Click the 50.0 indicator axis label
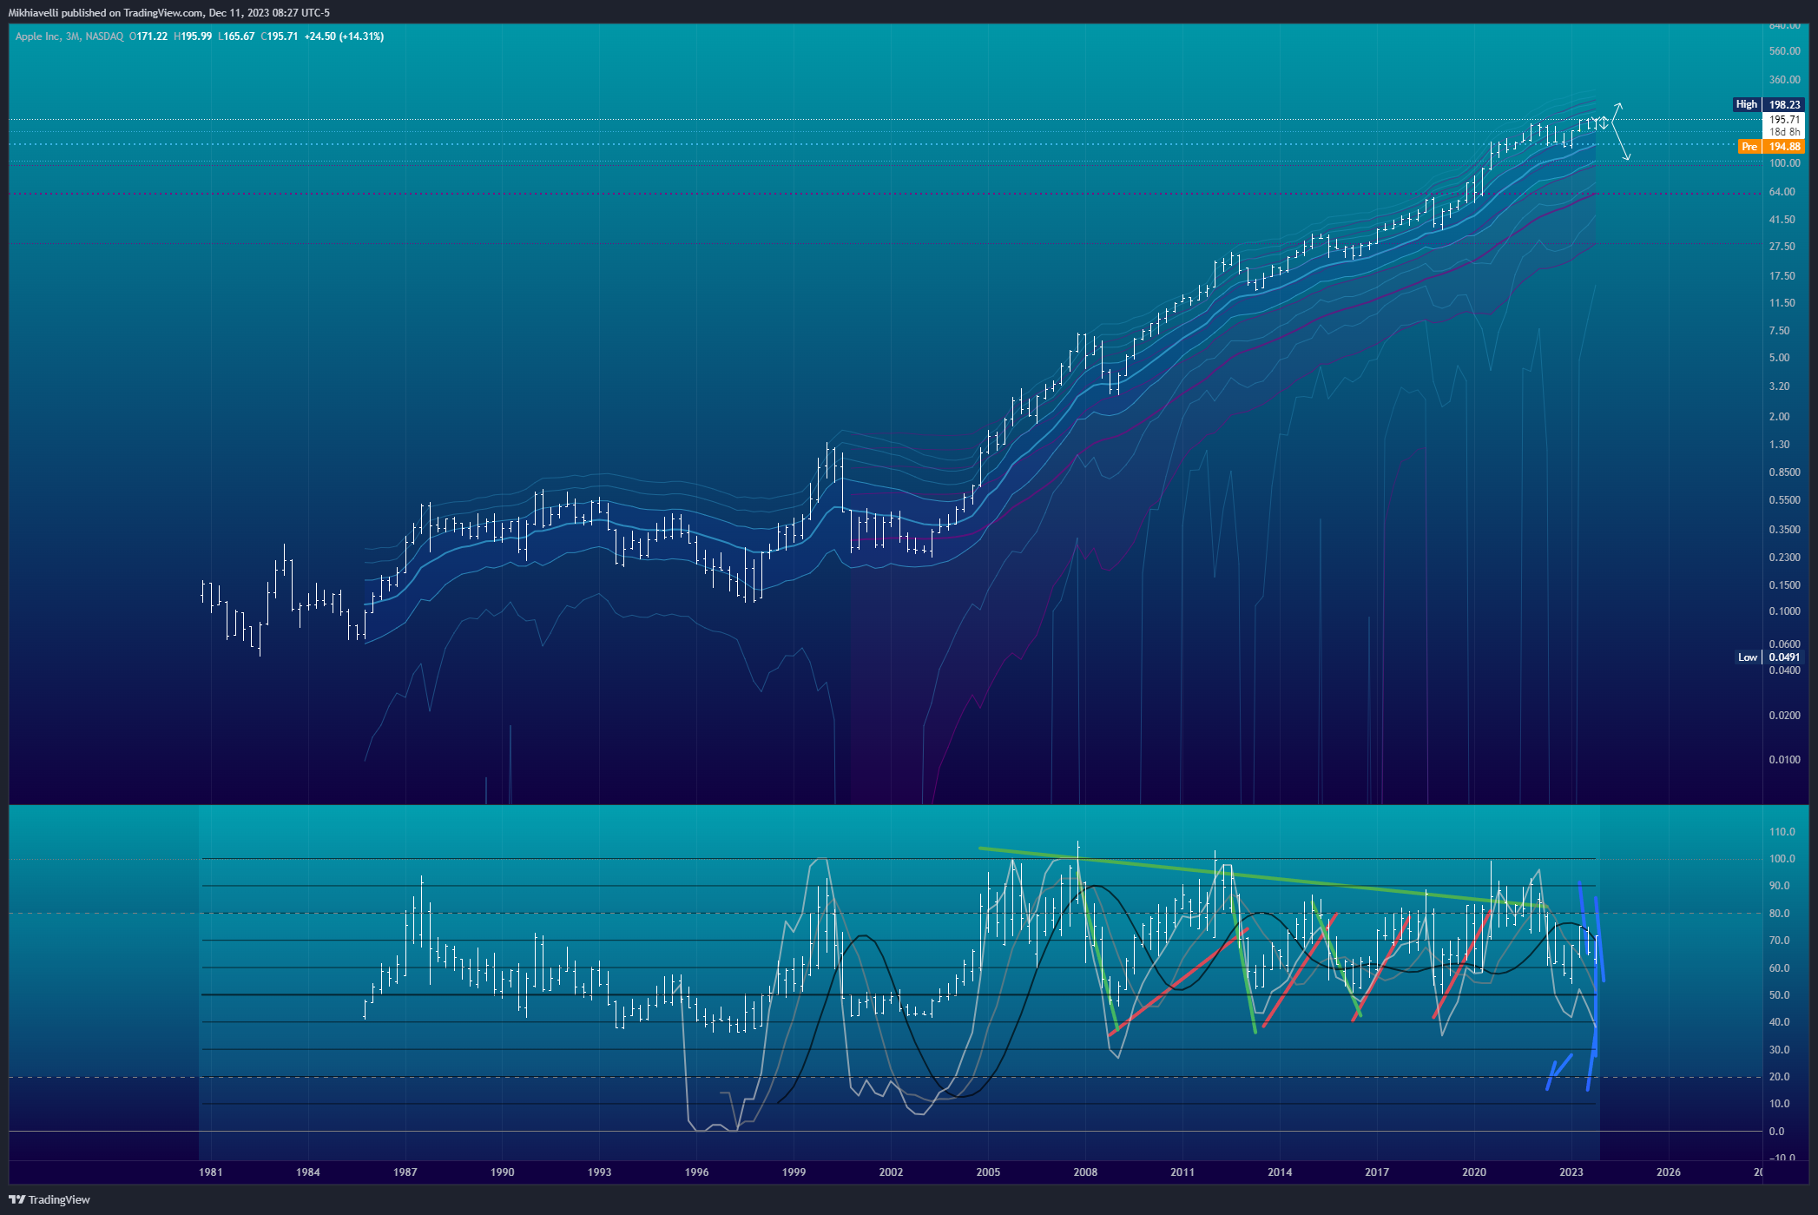 click(1779, 995)
